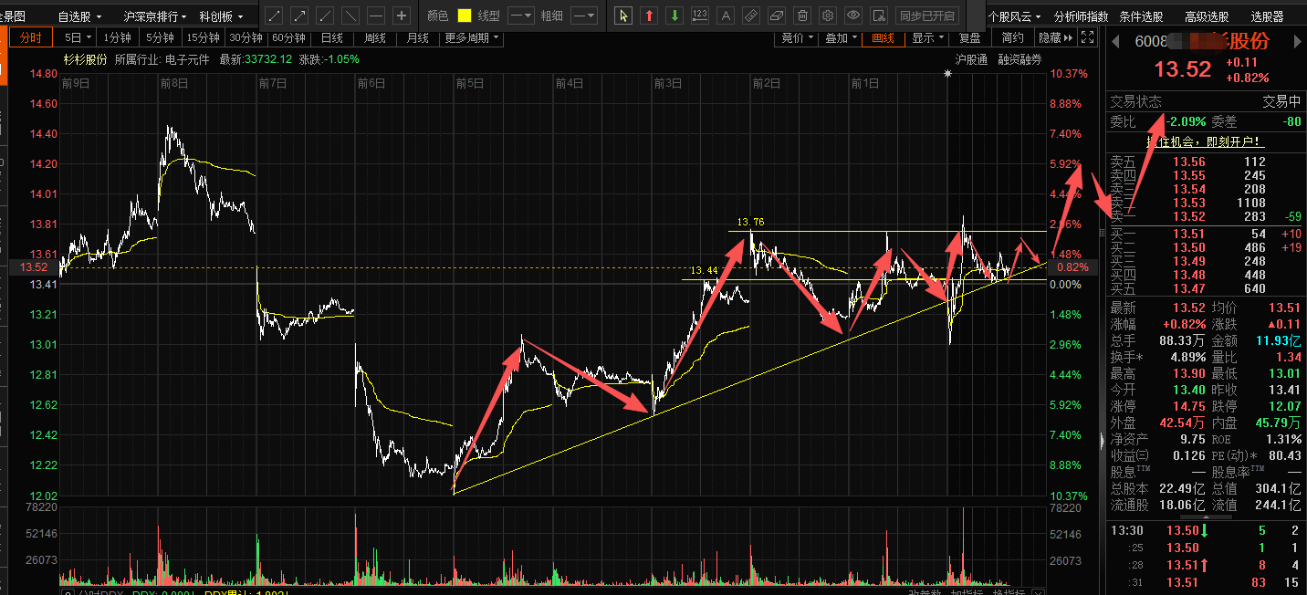Click the star marker above the chart
The image size is (1307, 595).
(x=947, y=74)
